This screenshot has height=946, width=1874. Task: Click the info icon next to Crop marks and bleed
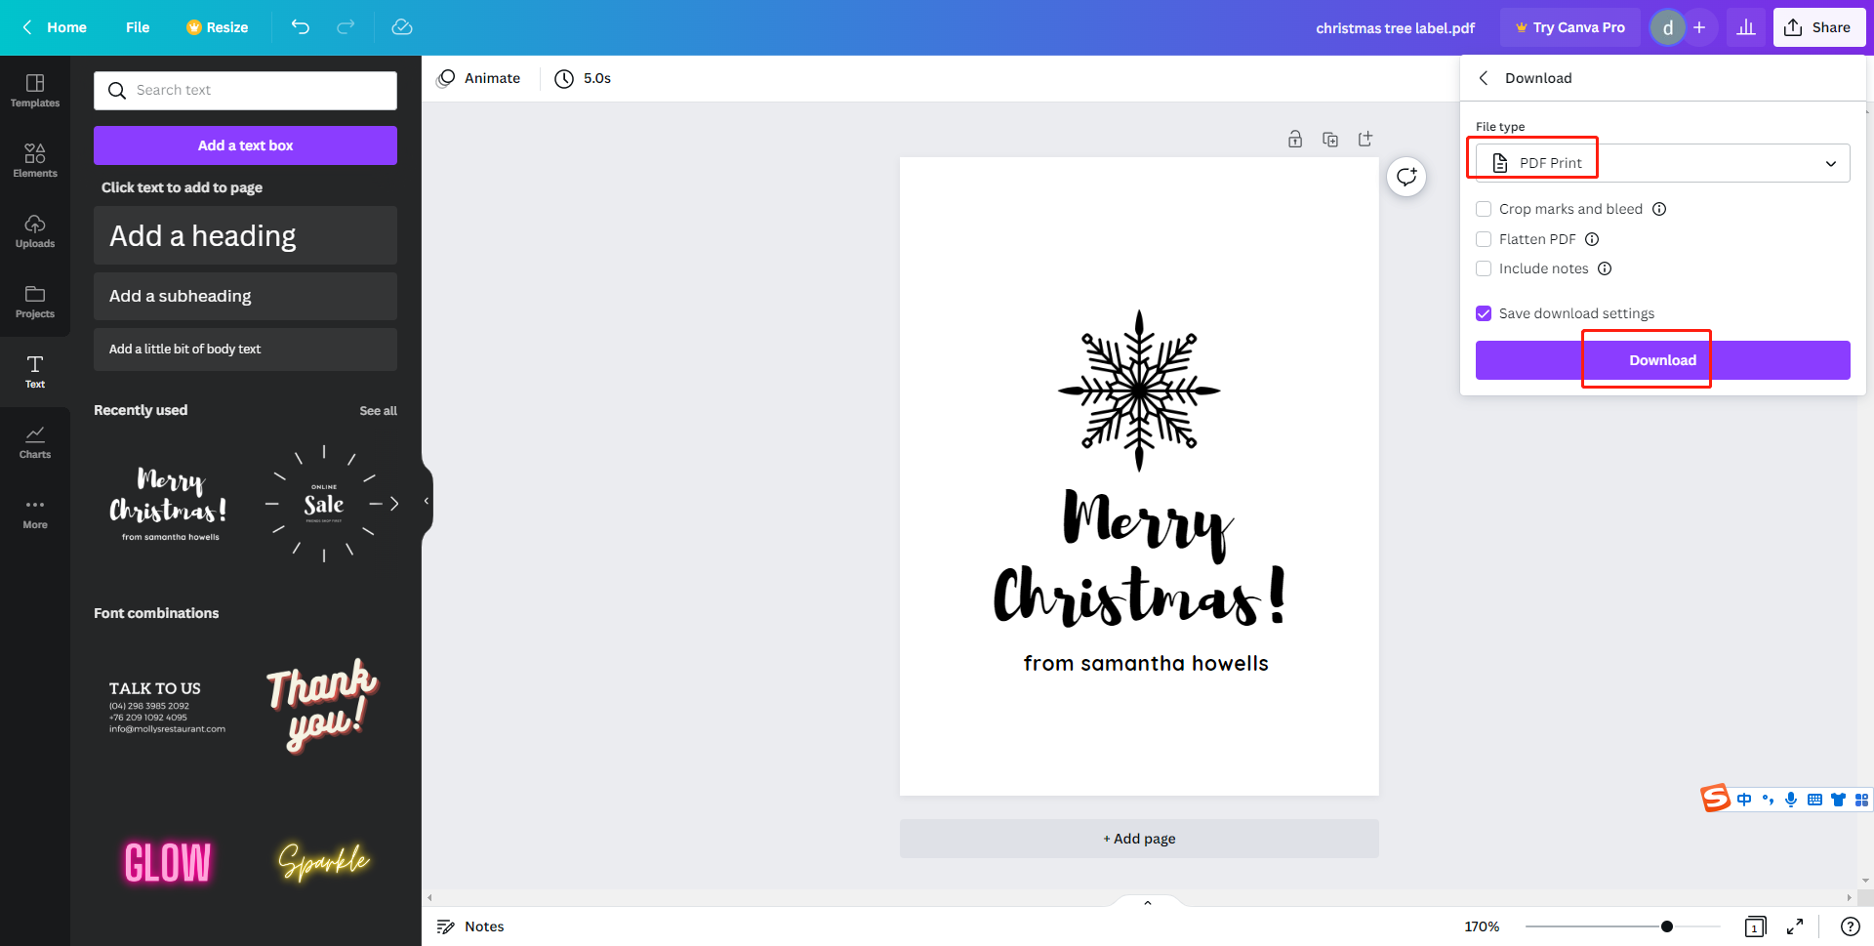[1659, 209]
